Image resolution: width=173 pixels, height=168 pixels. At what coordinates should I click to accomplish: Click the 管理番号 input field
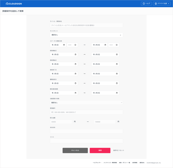(86, 112)
